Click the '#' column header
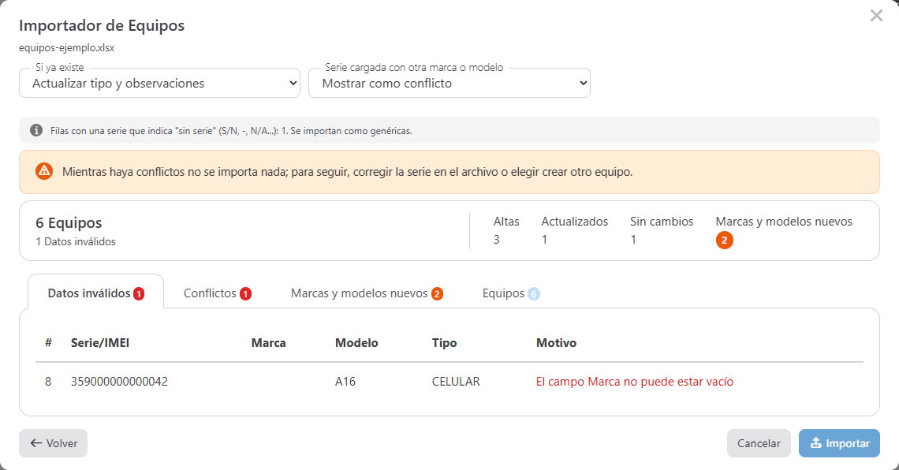Screen dimensions: 899x470 point(48,343)
